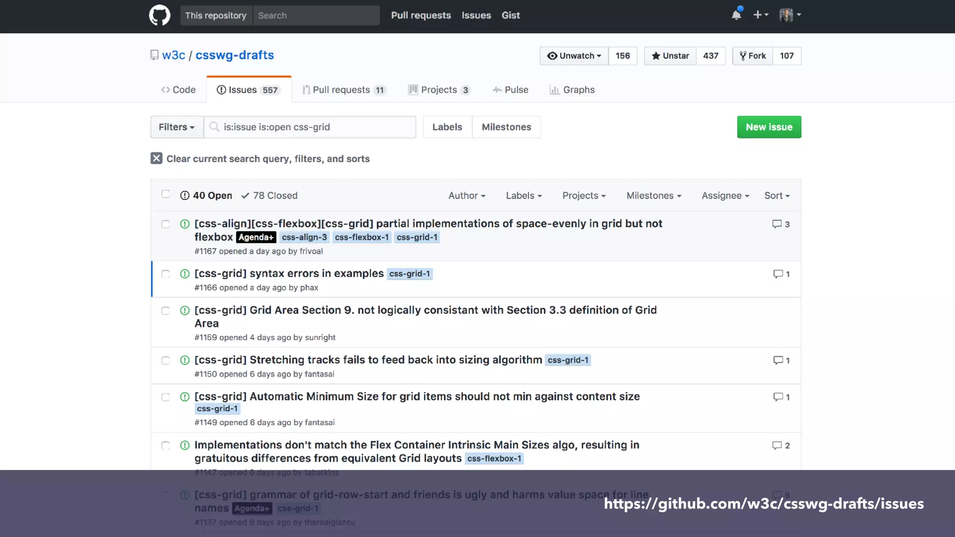Open the Projects tab

click(x=439, y=90)
